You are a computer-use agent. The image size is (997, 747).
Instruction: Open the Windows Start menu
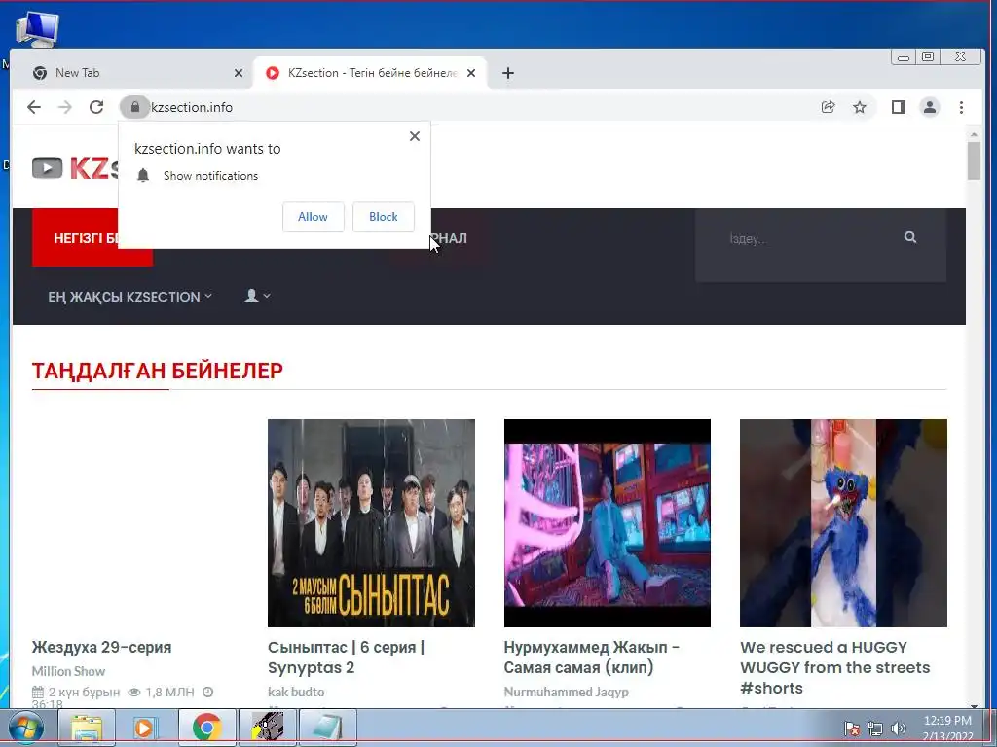pyautogui.click(x=26, y=728)
